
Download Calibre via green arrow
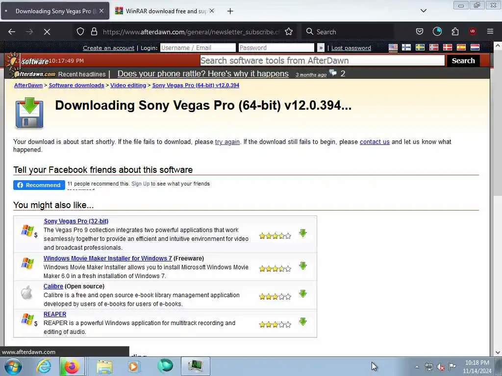point(303,294)
